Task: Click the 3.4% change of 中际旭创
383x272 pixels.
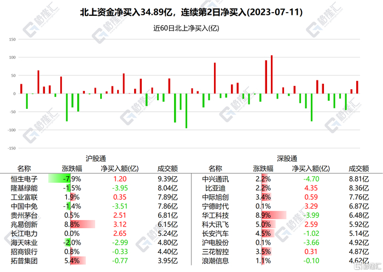Action: click(x=263, y=197)
